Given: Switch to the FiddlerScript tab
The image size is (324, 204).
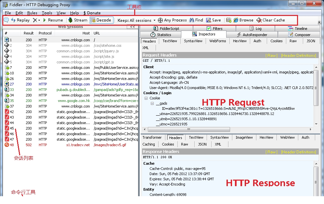Looking at the screenshot, I should click(166, 29).
